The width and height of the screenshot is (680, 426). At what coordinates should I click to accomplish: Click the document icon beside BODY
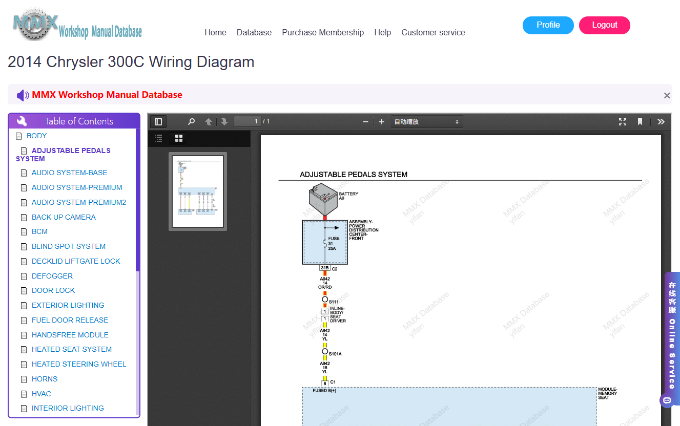(x=19, y=136)
